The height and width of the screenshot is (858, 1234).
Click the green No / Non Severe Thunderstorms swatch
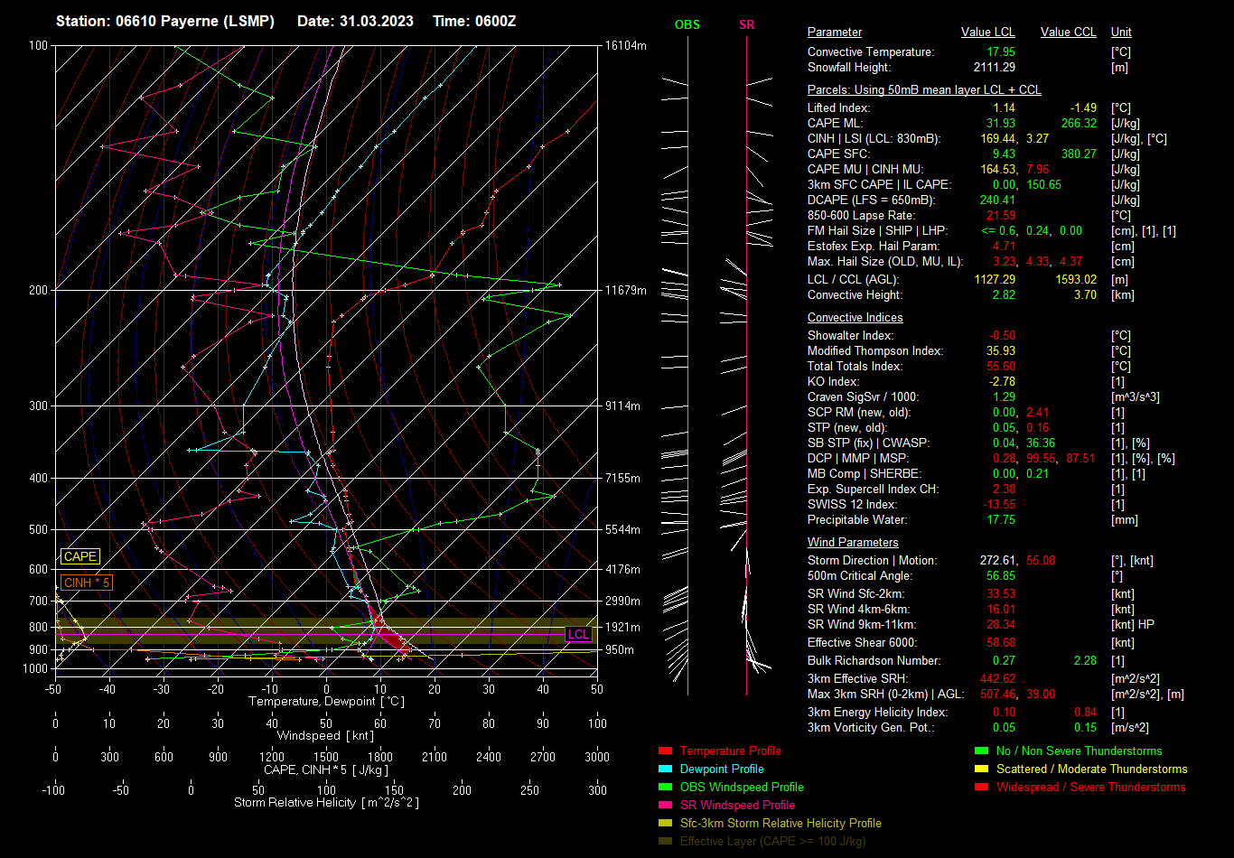pos(981,751)
